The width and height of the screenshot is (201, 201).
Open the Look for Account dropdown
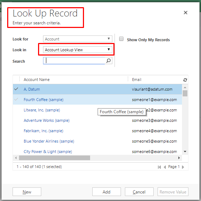coord(78,39)
